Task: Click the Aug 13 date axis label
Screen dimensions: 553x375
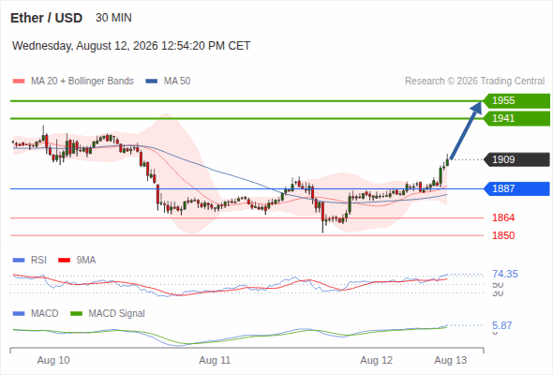Action: point(451,361)
